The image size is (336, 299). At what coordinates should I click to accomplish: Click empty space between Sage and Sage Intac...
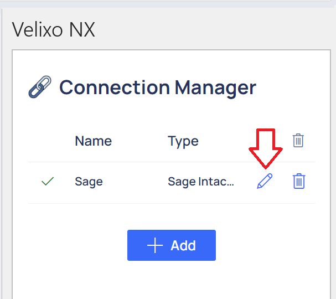(135, 182)
